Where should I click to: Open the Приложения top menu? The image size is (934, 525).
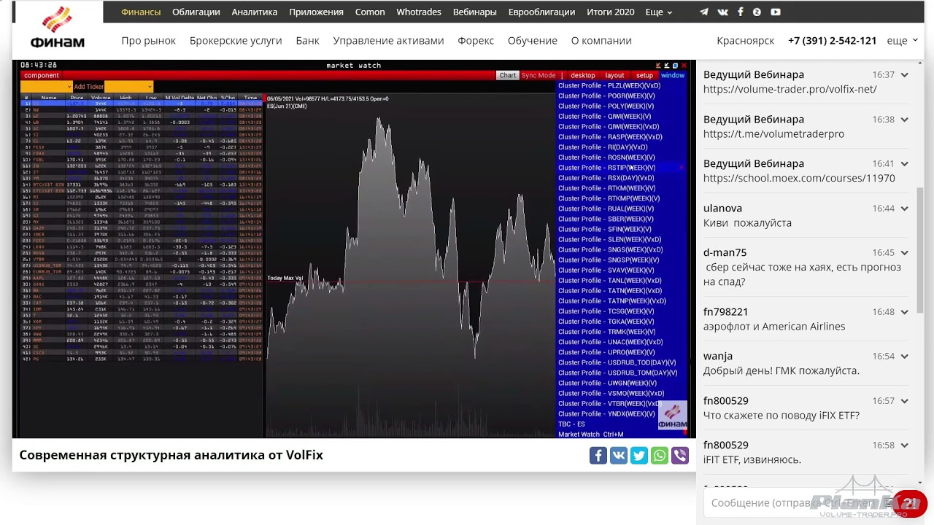pyautogui.click(x=316, y=12)
